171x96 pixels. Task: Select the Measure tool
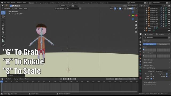click(3, 41)
